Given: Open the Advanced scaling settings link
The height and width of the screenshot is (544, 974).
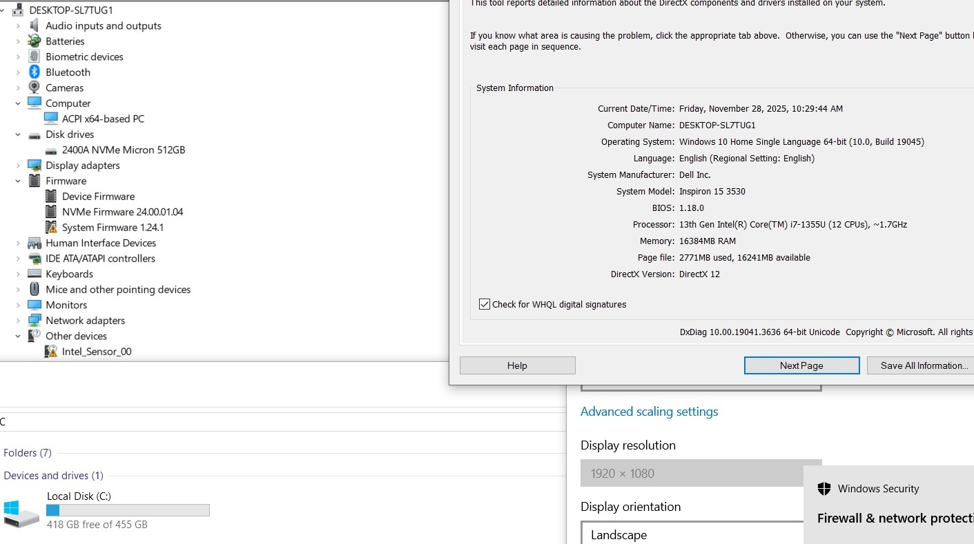Looking at the screenshot, I should click(x=649, y=412).
